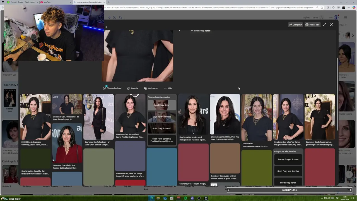
Task: Click Courteney Cox Says She Can Relate caption
Action: (35, 172)
